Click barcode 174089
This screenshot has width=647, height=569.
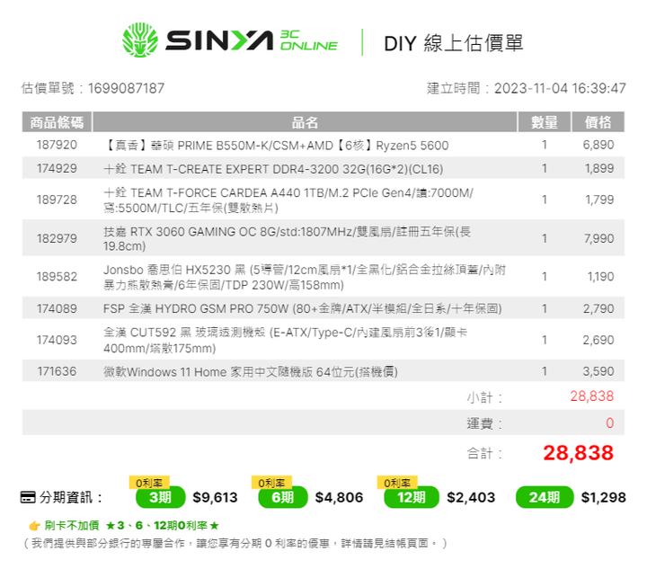tap(57, 308)
